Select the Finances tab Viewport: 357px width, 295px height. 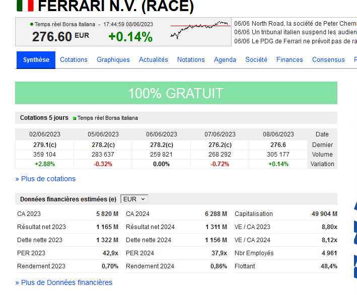[x=290, y=59]
